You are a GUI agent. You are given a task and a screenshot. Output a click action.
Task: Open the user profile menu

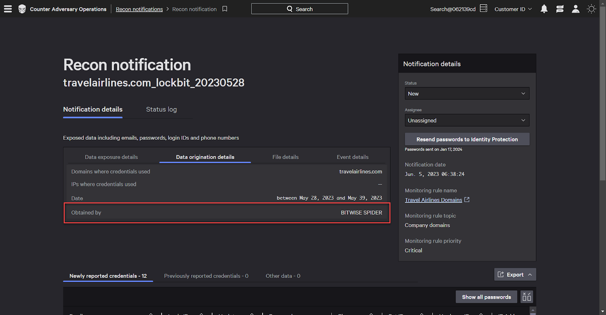coord(575,9)
